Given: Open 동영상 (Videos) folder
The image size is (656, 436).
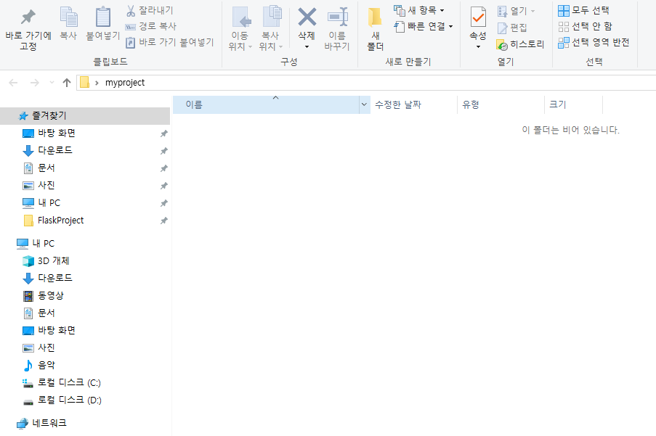Looking at the screenshot, I should pyautogui.click(x=85, y=296).
